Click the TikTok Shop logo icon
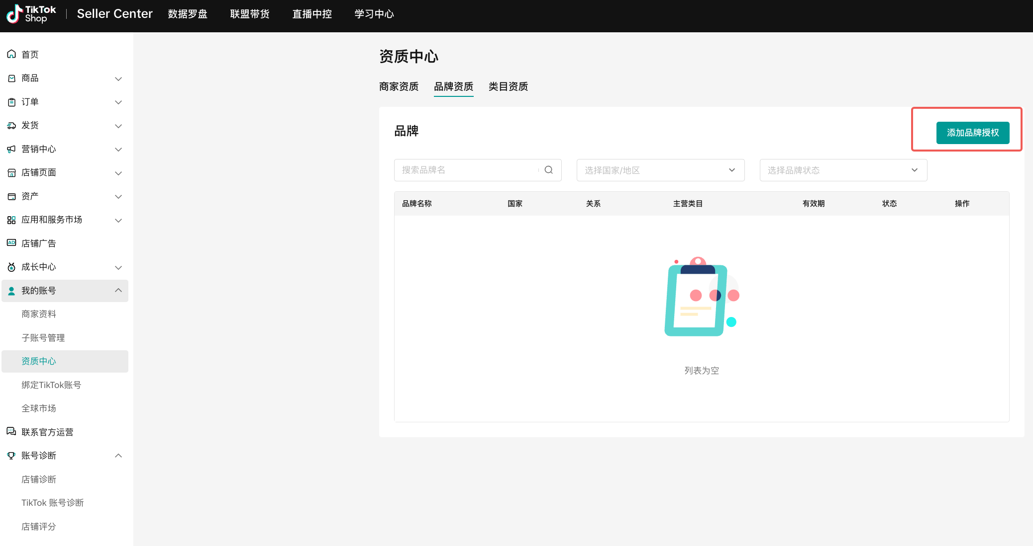Screen dimensions: 1033x546 [14, 14]
